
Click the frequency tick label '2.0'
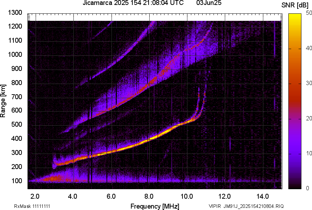point(35,197)
